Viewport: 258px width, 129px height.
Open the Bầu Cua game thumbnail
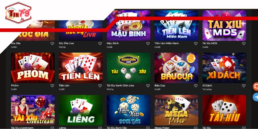click(x=176, y=68)
